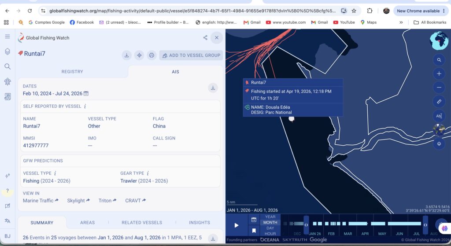Click New Chrome available update button
Screen dimensions: 451x246
pyautogui.click(x=421, y=11)
